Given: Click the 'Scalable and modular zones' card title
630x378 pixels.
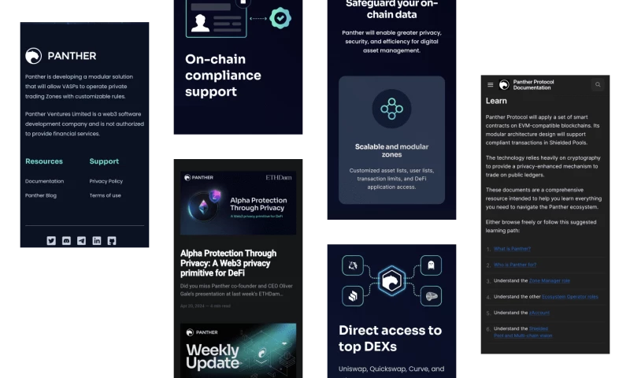Looking at the screenshot, I should point(391,150).
